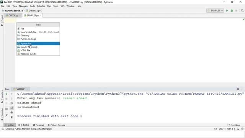Screen dimensions: 245x138
Task: Open the Structure tool window sidebar tab
Action: 2,97
